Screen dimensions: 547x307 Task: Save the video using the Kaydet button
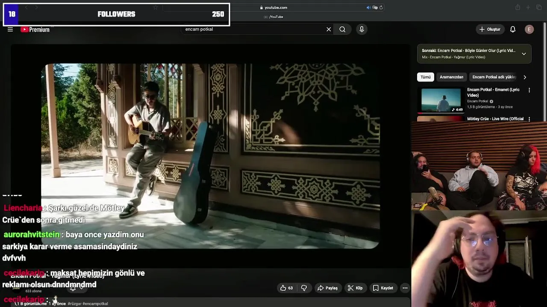(x=383, y=288)
